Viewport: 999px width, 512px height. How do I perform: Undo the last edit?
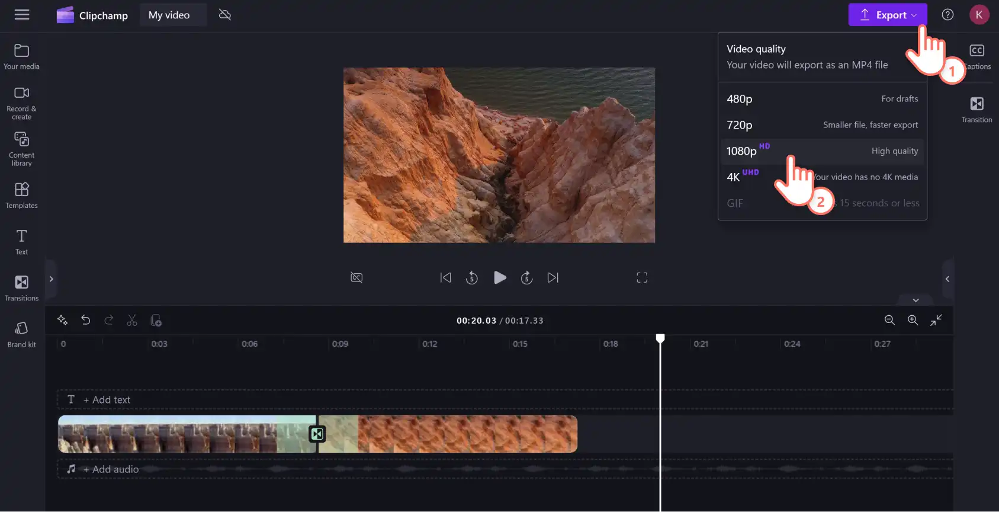[86, 321]
